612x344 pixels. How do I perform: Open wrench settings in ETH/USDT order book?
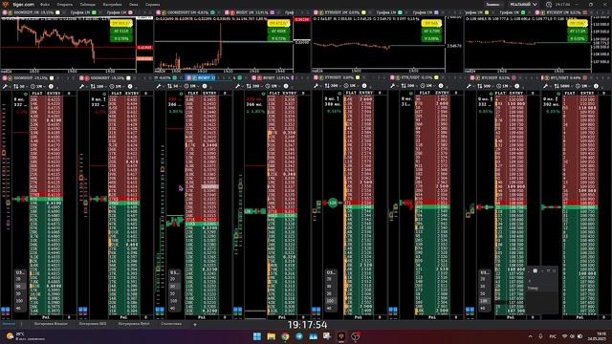pyautogui.click(x=392, y=86)
